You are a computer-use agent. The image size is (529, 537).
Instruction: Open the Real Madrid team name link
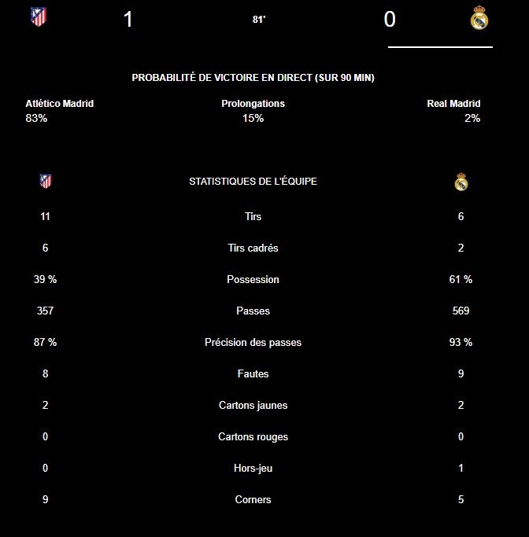[453, 104]
